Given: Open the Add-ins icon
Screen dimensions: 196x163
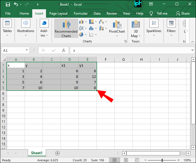Looking at the screenshot, I should coord(44,28).
